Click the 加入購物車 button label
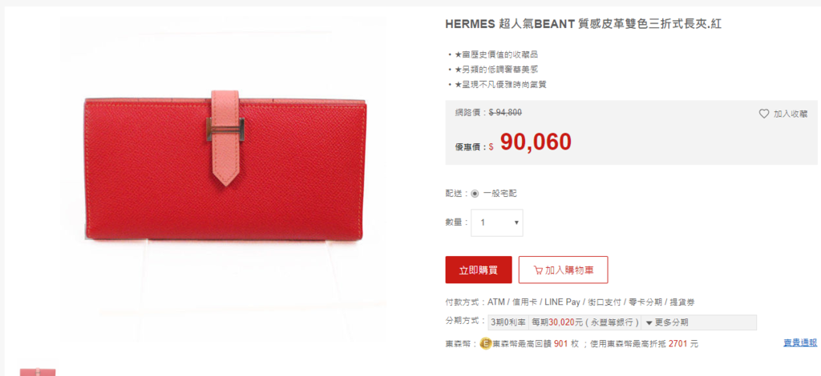821x376 pixels. point(569,270)
